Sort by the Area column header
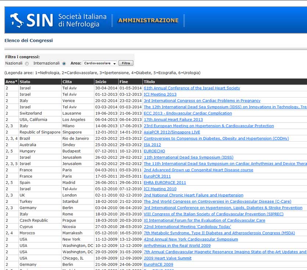The height and width of the screenshot is (270, 307). click(x=11, y=82)
